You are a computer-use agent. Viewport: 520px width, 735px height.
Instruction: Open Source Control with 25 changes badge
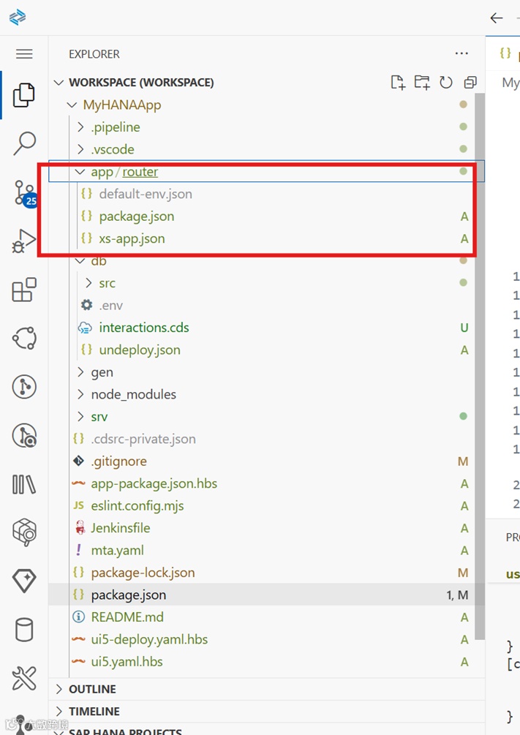[25, 192]
